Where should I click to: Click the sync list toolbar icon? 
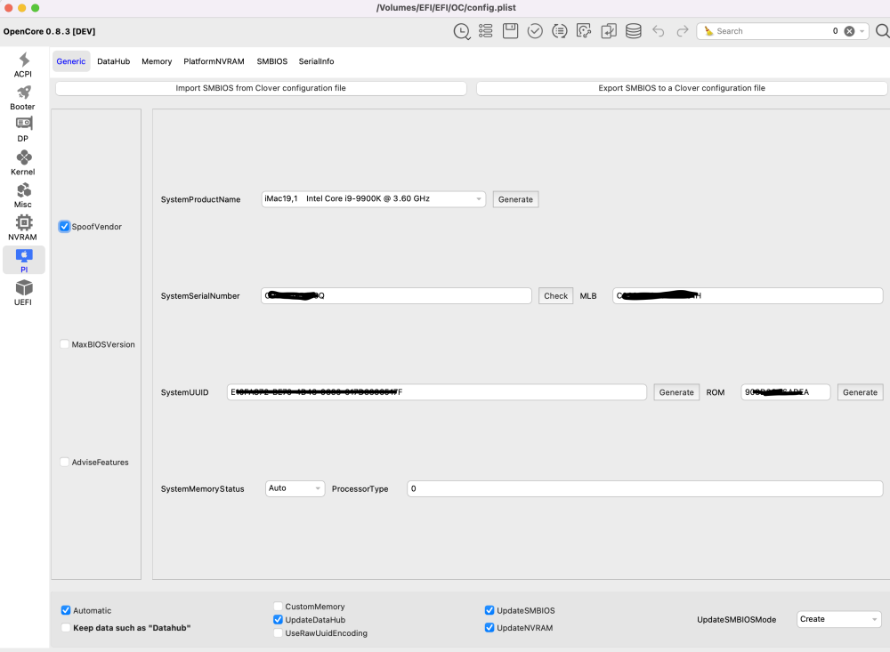pyautogui.click(x=560, y=31)
